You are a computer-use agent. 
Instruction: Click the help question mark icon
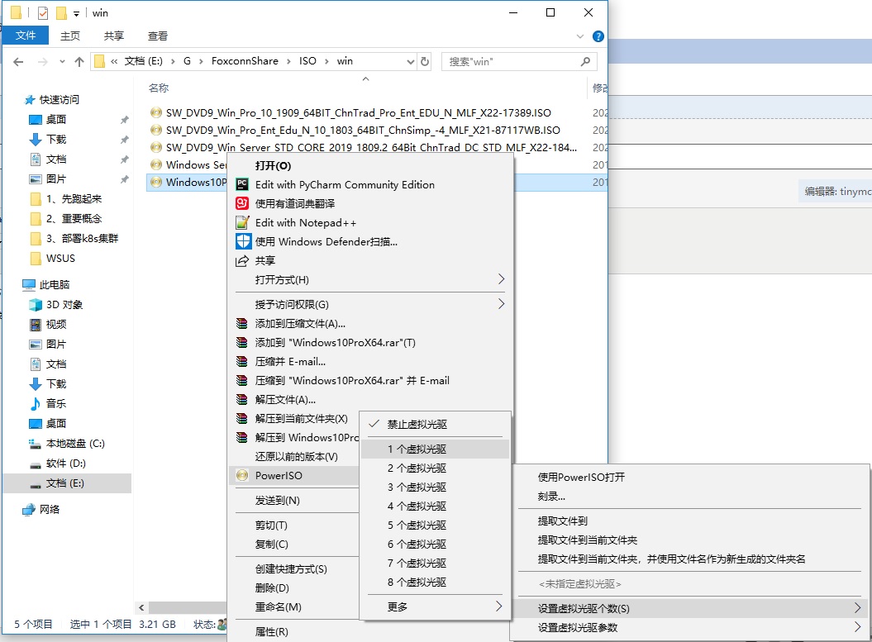[598, 36]
